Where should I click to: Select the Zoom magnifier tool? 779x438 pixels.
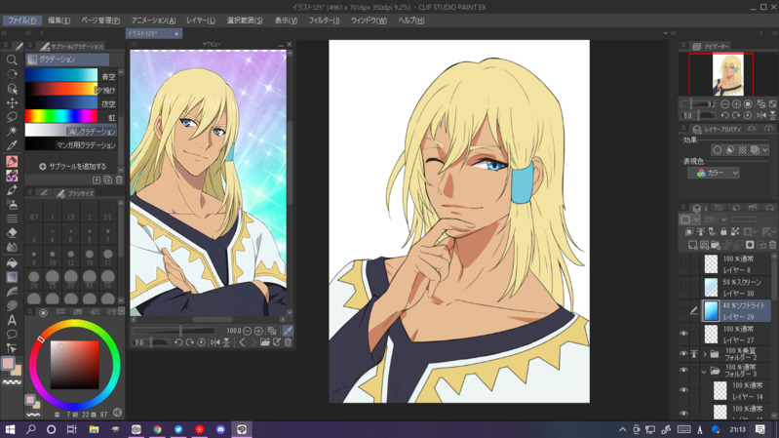[x=12, y=60]
